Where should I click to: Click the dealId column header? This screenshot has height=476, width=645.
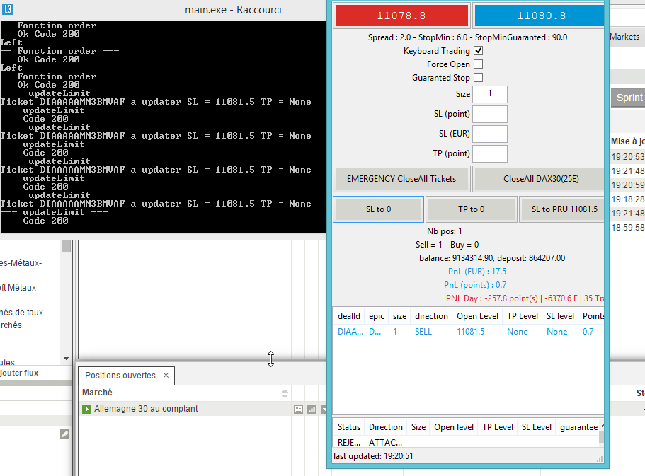(349, 316)
